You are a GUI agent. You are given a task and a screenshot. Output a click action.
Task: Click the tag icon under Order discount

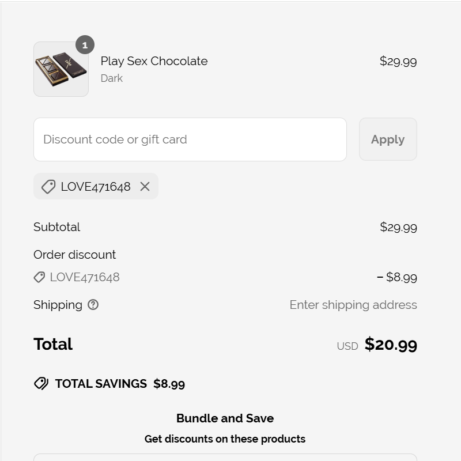(39, 277)
